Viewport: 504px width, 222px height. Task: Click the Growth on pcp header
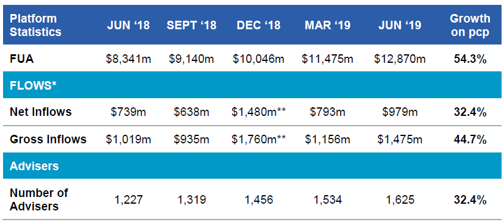pyautogui.click(x=470, y=25)
